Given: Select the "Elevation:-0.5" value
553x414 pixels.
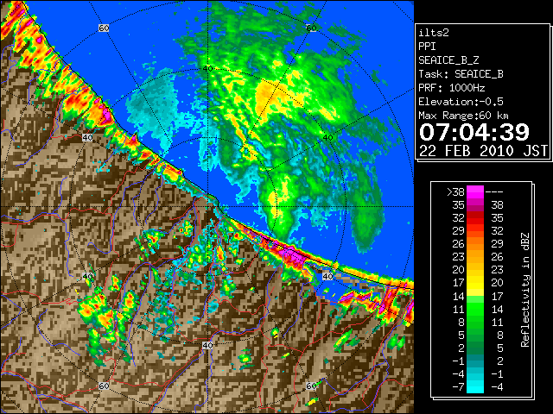Looking at the screenshot, I should (461, 102).
